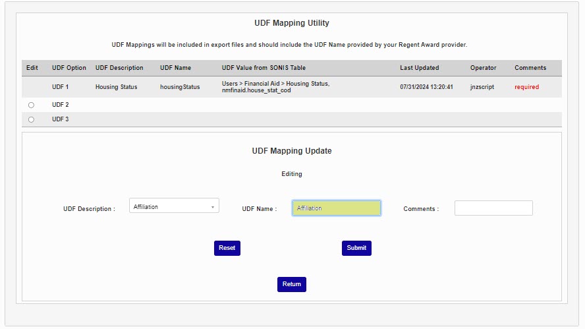The width and height of the screenshot is (585, 329).
Task: Open the UDF Description dropdown showing Affiliation
Action: pyautogui.click(x=174, y=207)
